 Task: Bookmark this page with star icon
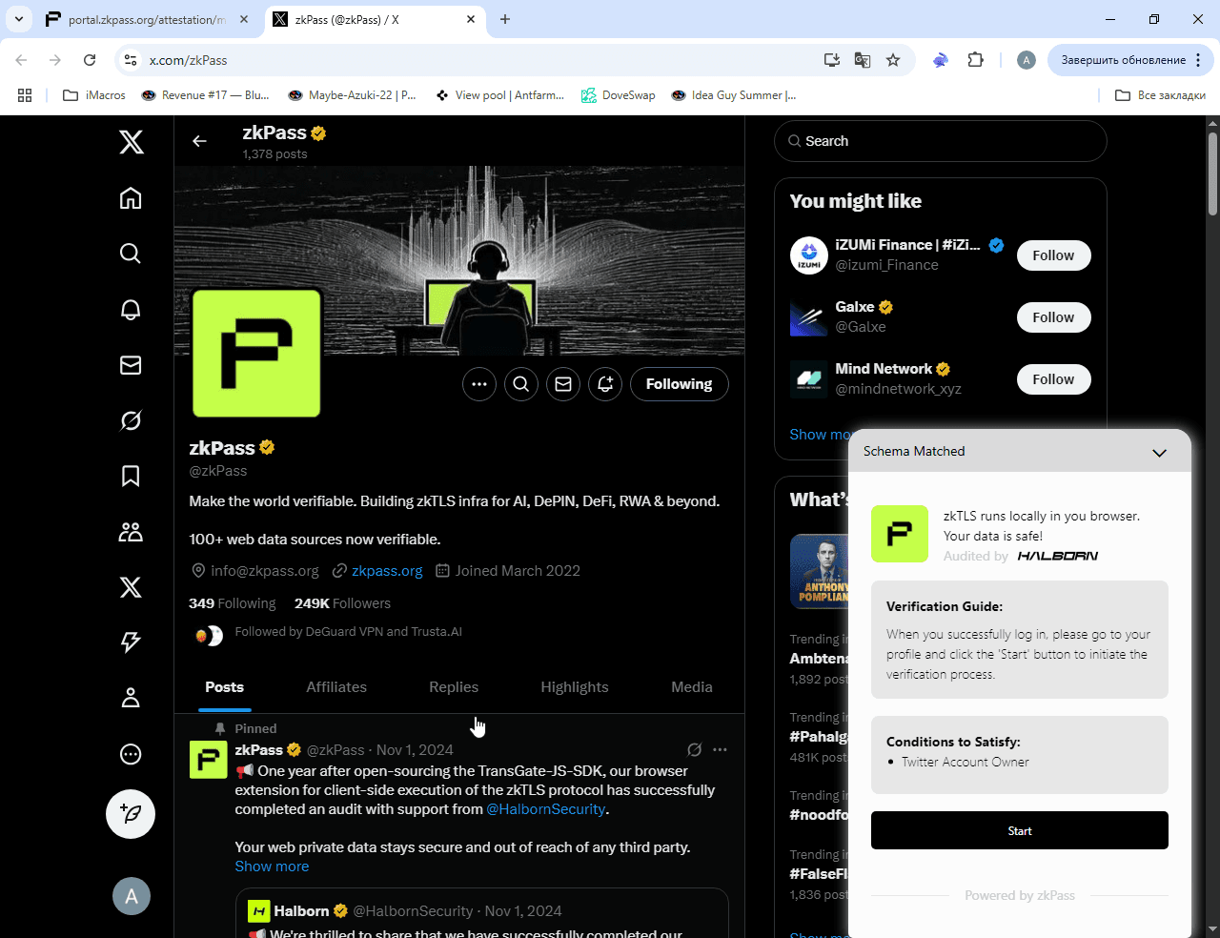click(x=893, y=60)
